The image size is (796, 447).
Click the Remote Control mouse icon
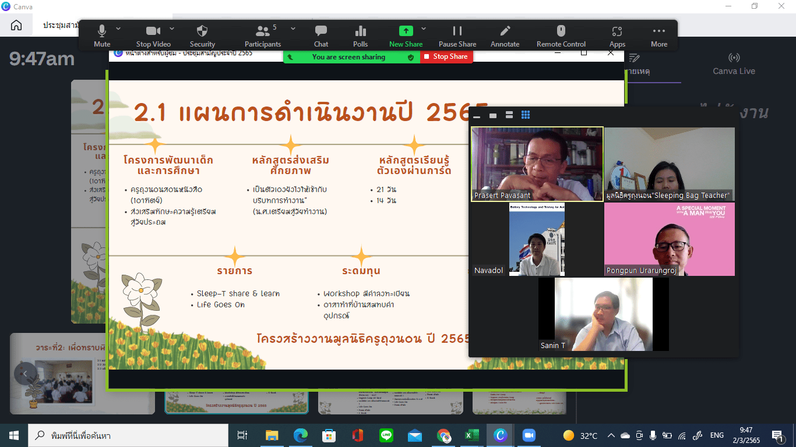pyautogui.click(x=561, y=36)
